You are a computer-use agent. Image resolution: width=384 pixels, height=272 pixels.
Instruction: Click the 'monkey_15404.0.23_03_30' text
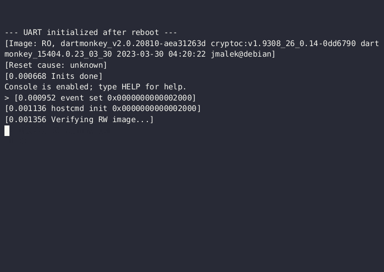point(58,54)
